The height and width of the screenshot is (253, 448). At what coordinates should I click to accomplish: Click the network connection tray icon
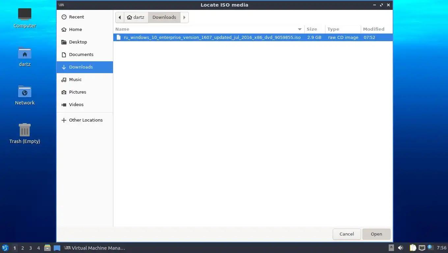click(422, 248)
